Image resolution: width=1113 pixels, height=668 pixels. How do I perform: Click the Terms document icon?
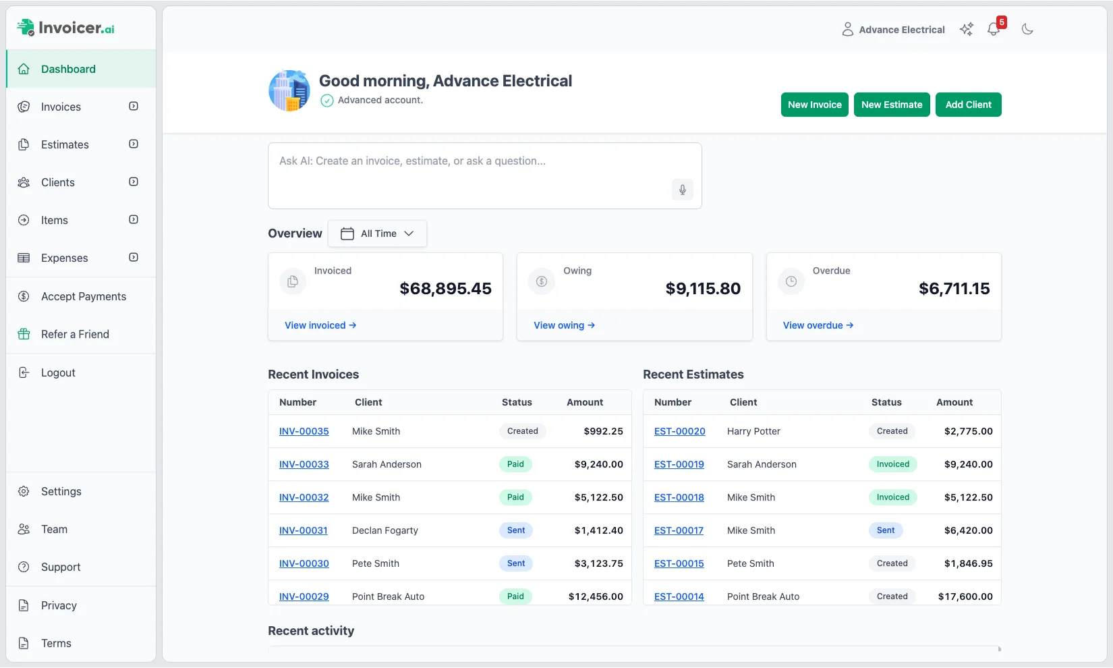24,643
